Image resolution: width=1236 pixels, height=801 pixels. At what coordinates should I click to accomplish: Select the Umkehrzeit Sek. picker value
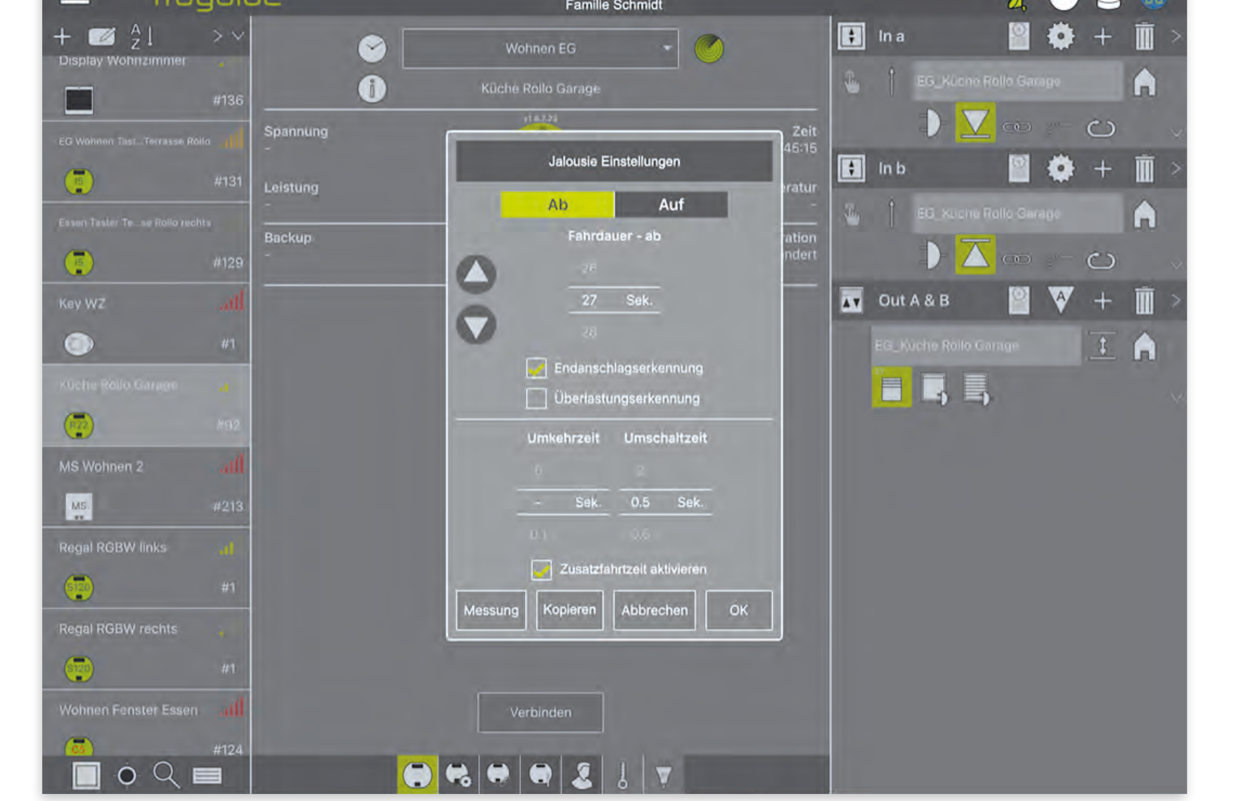[x=563, y=502]
